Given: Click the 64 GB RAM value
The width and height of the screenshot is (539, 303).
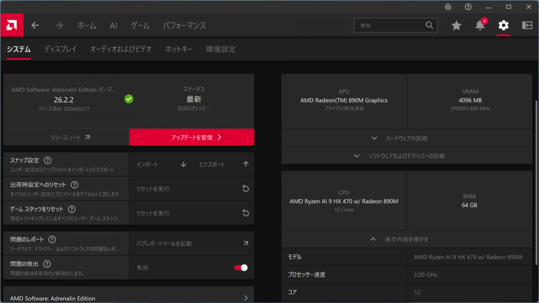Looking at the screenshot, I should [469, 205].
